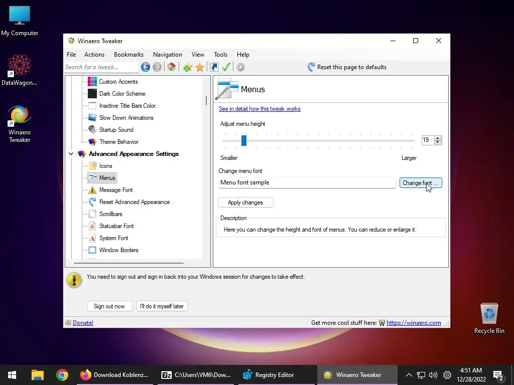Select Dark Color Scheme icon in tree
Image resolution: width=514 pixels, height=385 pixels.
tap(92, 94)
